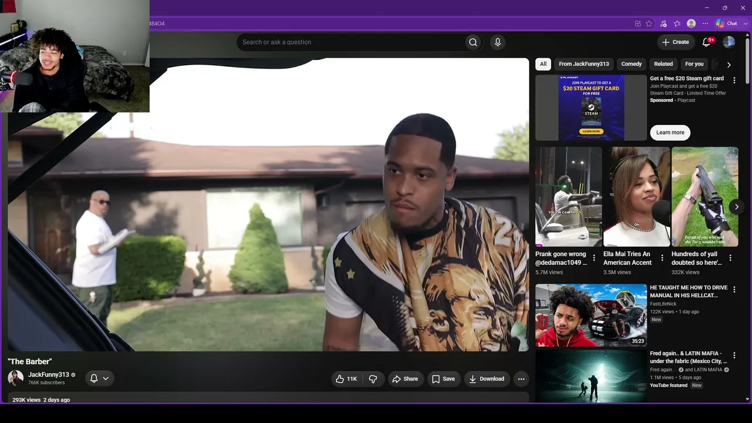Add page to browser favorites star

pos(649,23)
